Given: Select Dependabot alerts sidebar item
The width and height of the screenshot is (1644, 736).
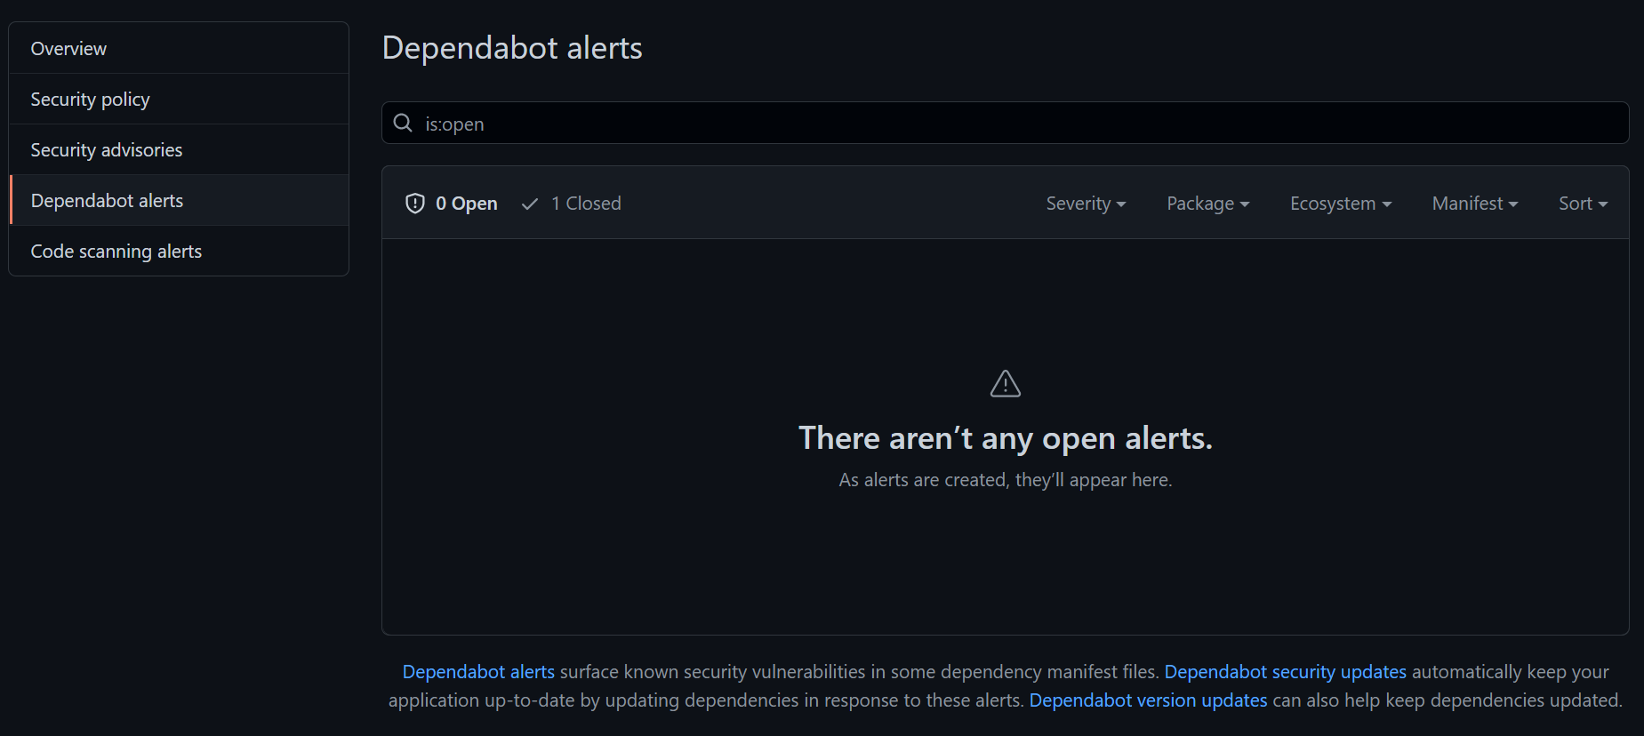Looking at the screenshot, I should [x=107, y=201].
